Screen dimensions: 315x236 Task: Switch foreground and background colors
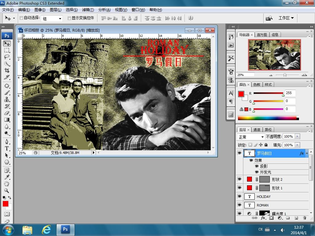(x=10, y=198)
